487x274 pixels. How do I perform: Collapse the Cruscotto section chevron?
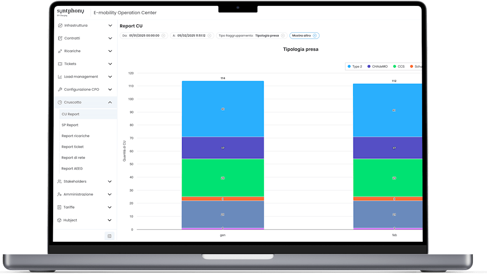[110, 102]
